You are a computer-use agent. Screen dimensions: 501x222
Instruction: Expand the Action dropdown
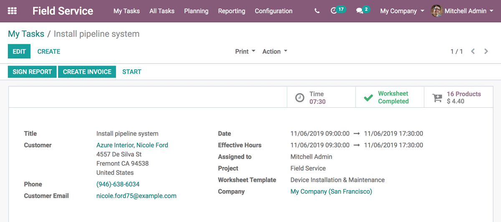275,51
